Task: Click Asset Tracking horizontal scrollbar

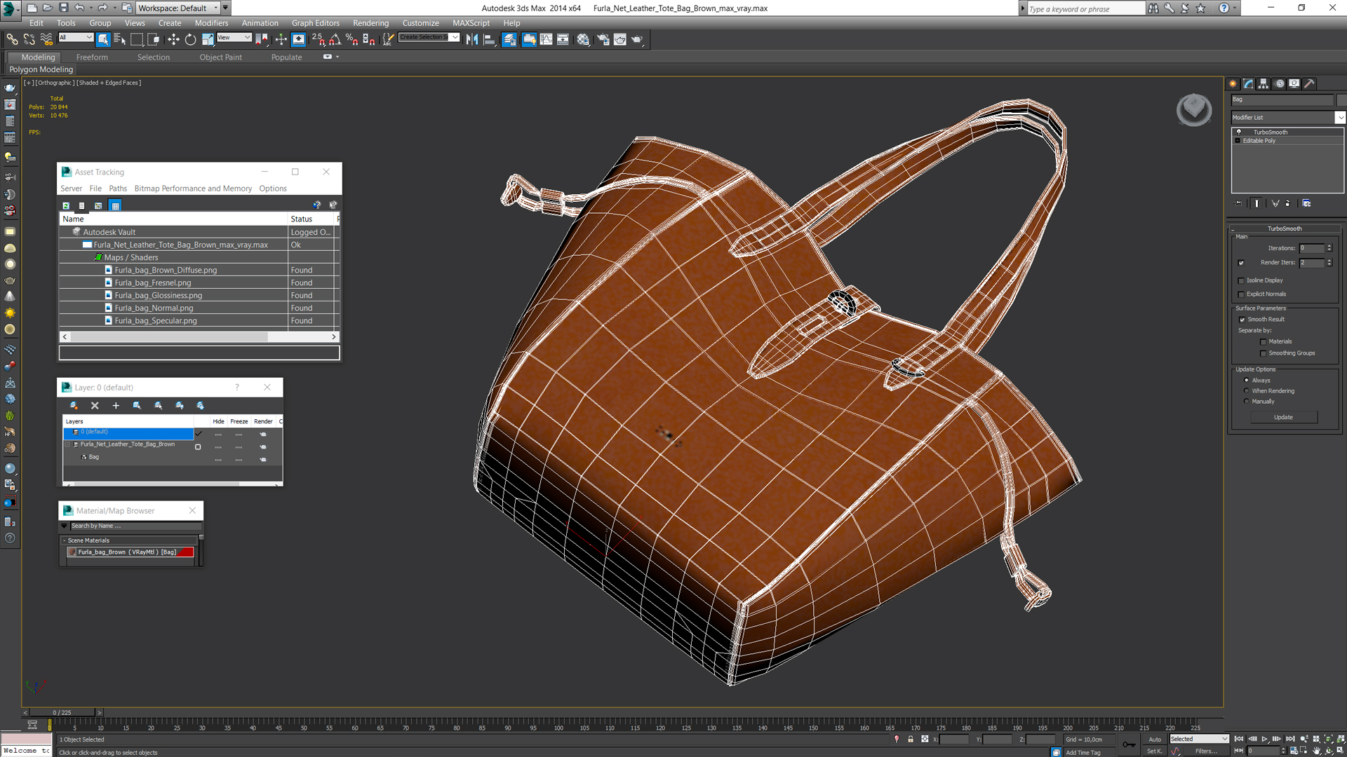Action: coord(199,337)
